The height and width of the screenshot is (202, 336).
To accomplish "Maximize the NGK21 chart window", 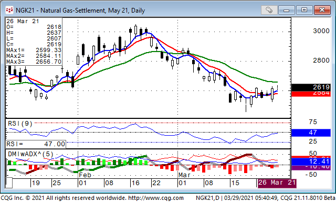I will pos(304,10).
